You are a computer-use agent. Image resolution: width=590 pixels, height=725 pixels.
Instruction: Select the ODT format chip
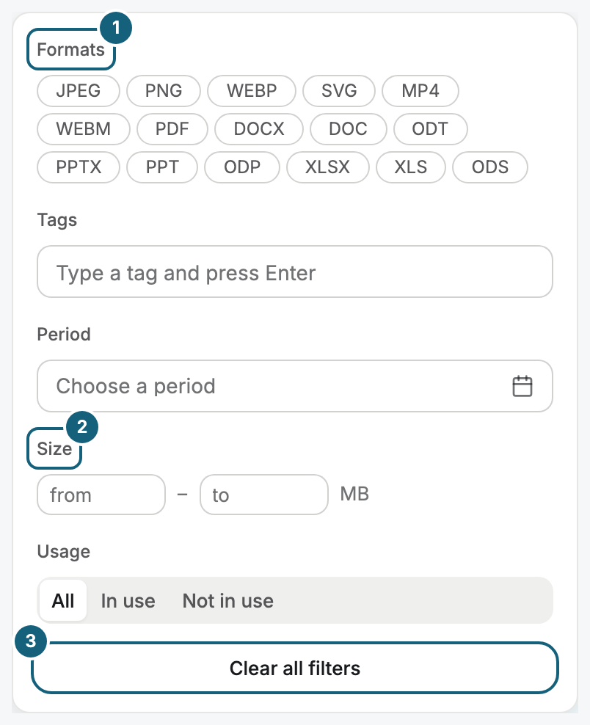click(431, 129)
